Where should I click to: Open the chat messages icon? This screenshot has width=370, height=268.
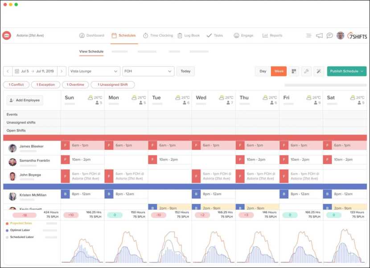click(x=329, y=36)
